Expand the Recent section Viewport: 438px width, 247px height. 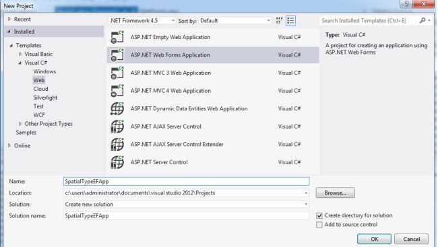pyautogui.click(x=9, y=19)
